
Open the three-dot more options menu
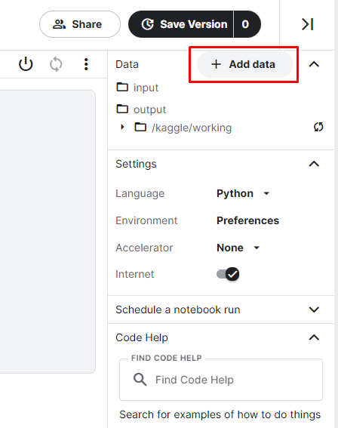click(86, 64)
